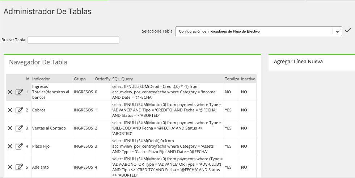Click the SQL_Query column header
Image resolution: width=355 pixels, height=178 pixels.
[x=122, y=79]
